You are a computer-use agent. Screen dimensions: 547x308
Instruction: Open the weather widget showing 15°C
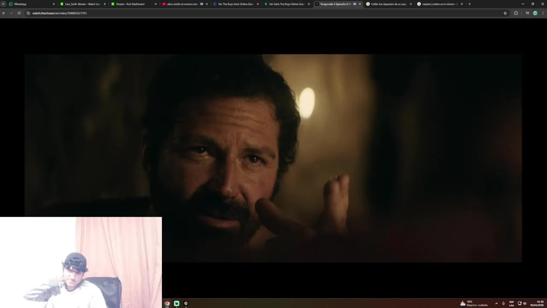coord(474,303)
